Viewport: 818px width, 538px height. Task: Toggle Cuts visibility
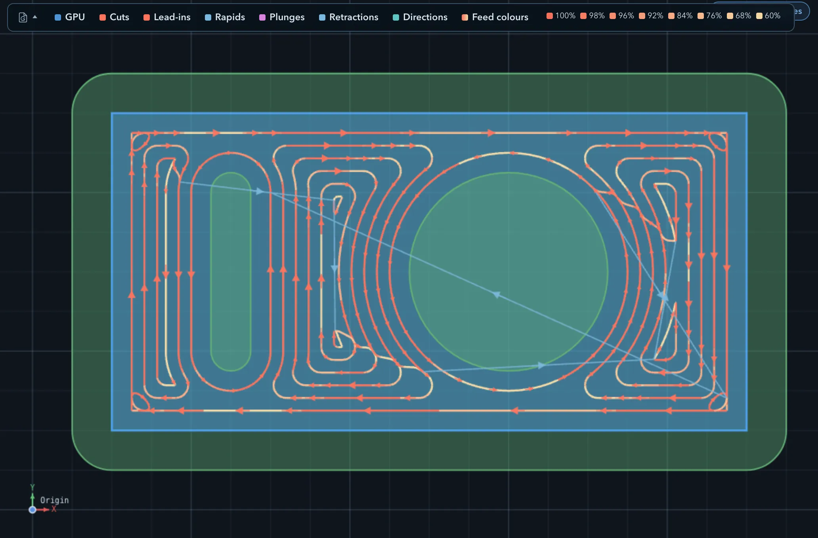(114, 17)
